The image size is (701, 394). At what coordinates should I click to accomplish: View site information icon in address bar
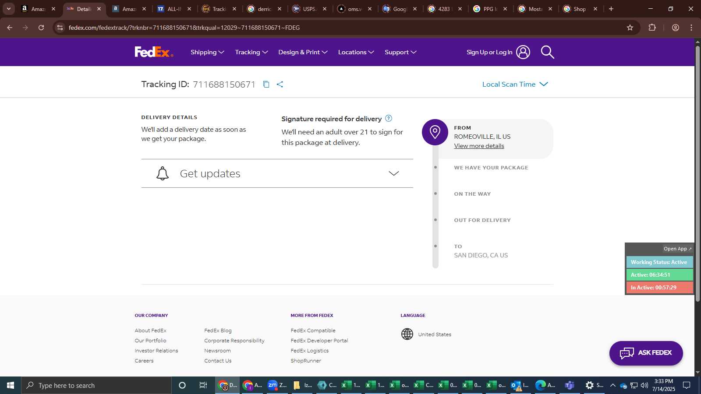click(x=60, y=28)
